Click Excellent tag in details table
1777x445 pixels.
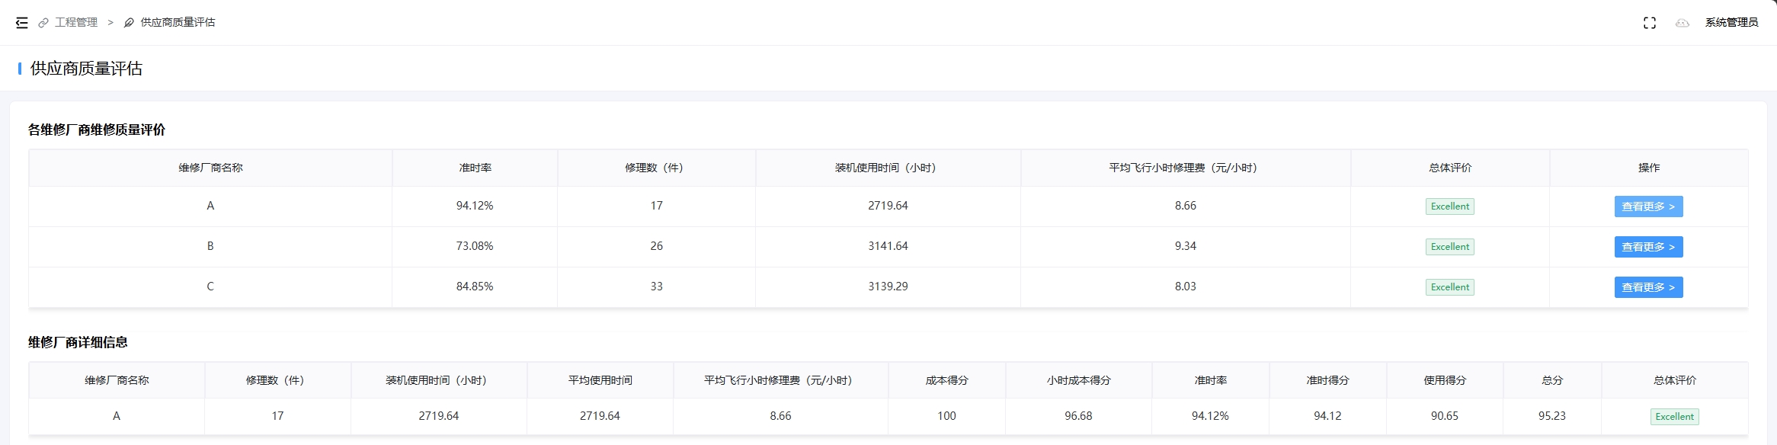1674,417
